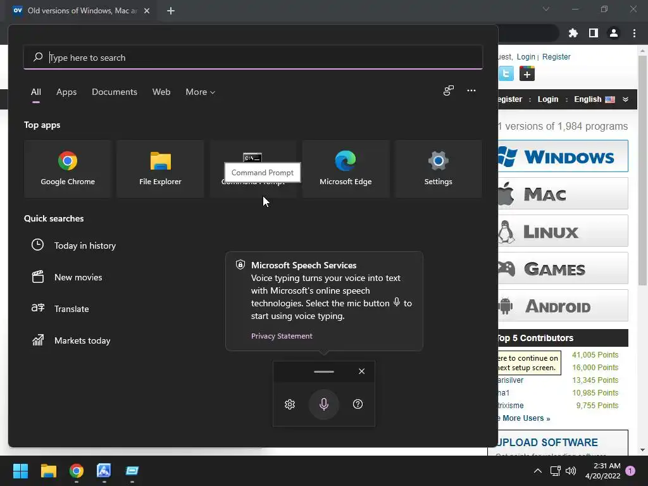Click the Today in history clock icon

[37, 245]
